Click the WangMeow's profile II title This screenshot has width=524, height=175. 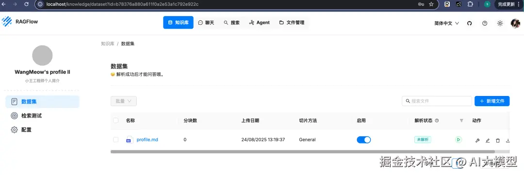[x=42, y=72]
